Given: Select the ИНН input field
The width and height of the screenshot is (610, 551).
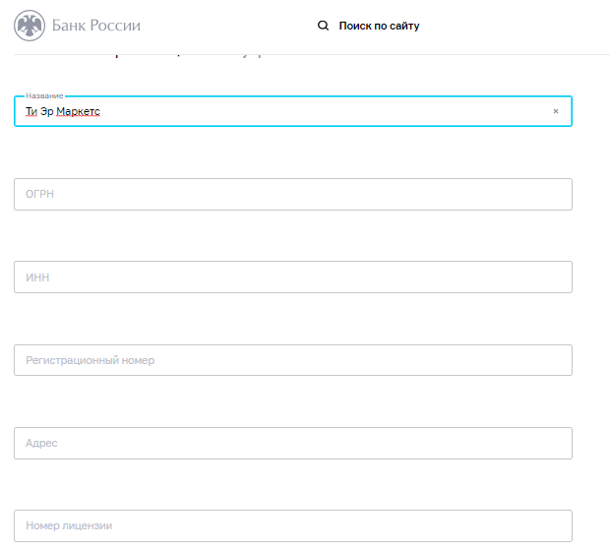Looking at the screenshot, I should point(293,277).
